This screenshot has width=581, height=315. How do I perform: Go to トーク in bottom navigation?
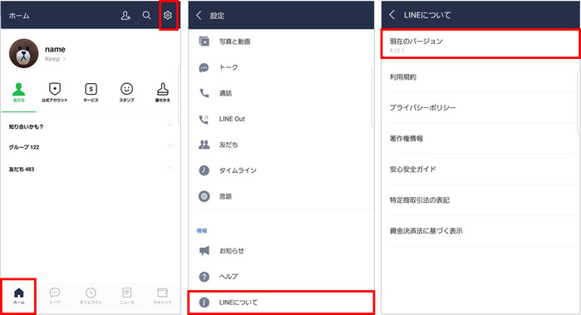[55, 297]
